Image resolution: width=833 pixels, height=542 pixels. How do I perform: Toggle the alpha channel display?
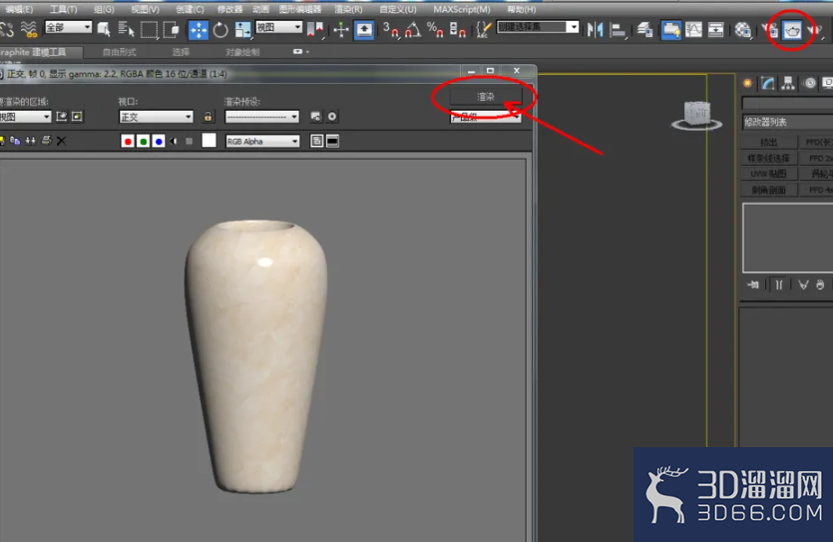pyautogui.click(x=174, y=141)
